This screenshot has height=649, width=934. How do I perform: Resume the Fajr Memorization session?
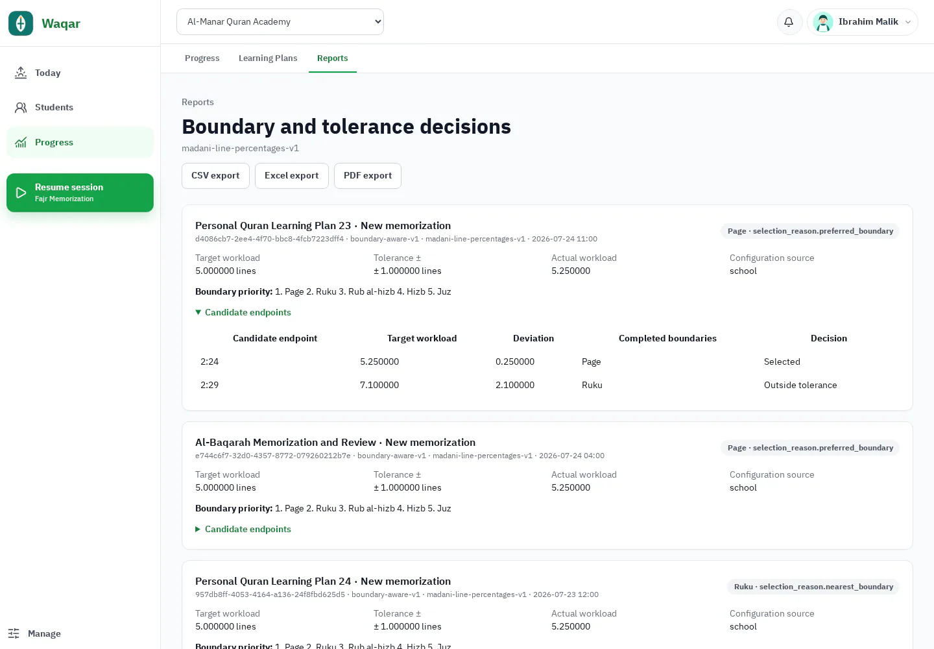click(80, 193)
